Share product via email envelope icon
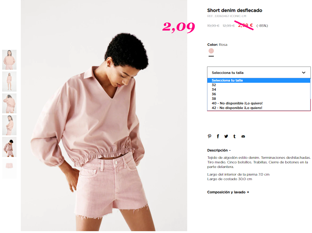The image size is (312, 233). (243, 136)
